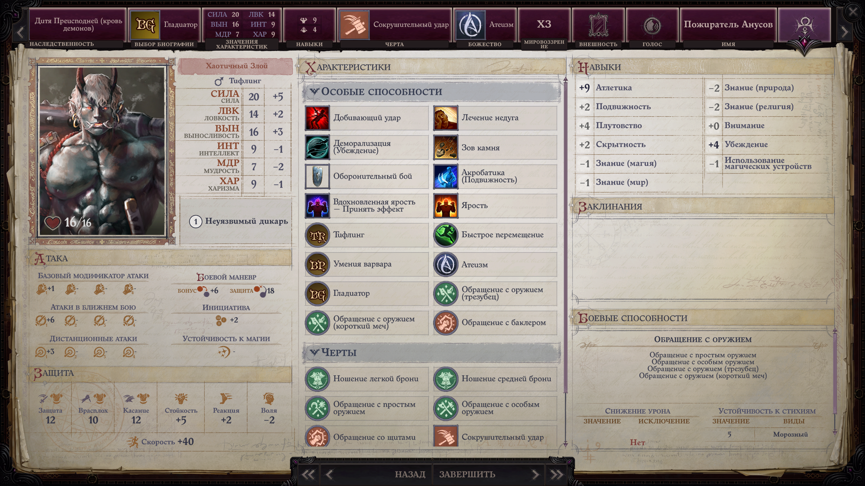Viewport: 865px width, 486px height.
Task: Collapse the Особые способности section
Action: 314,91
